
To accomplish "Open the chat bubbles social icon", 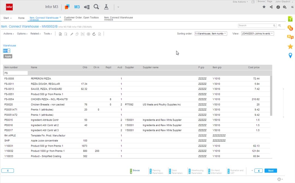I will tap(67, 7).
